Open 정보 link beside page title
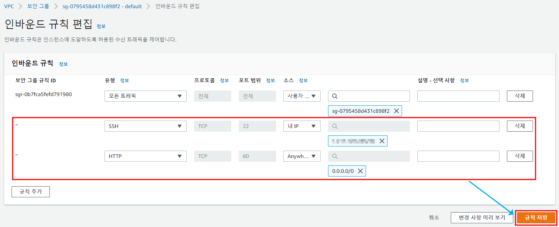The width and height of the screenshot is (559, 227). tap(101, 26)
